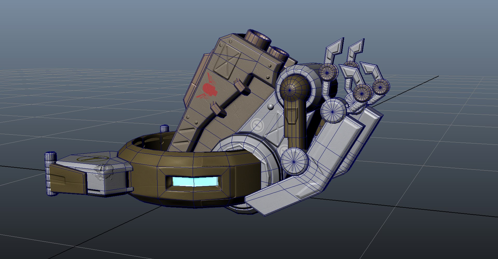Select the vertical pin at the clasp's far end
This screenshot has width=498, height=259.
tap(51, 173)
